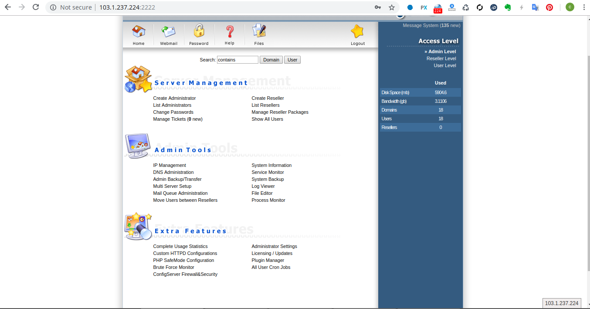This screenshot has height=309, width=590.
Task: Open the Create Administrator link
Action: point(174,98)
